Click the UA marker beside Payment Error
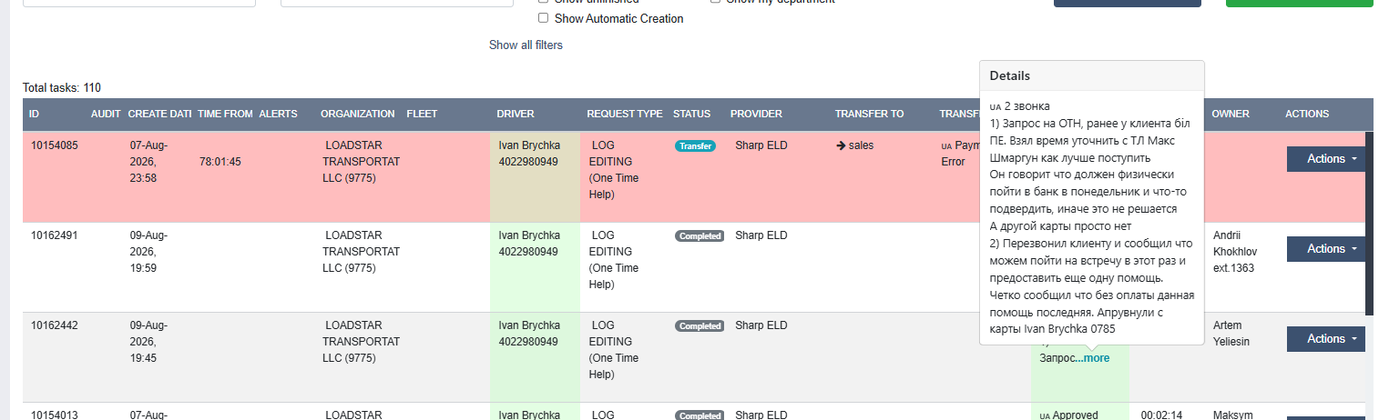 [946, 146]
